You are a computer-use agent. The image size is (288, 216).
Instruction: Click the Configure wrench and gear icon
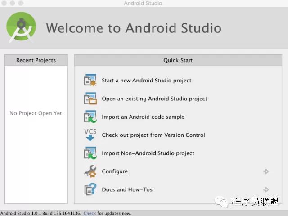pyautogui.click(x=90, y=171)
